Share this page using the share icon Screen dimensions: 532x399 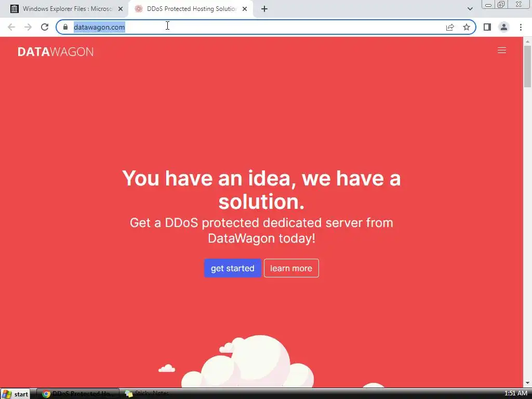pos(450,27)
